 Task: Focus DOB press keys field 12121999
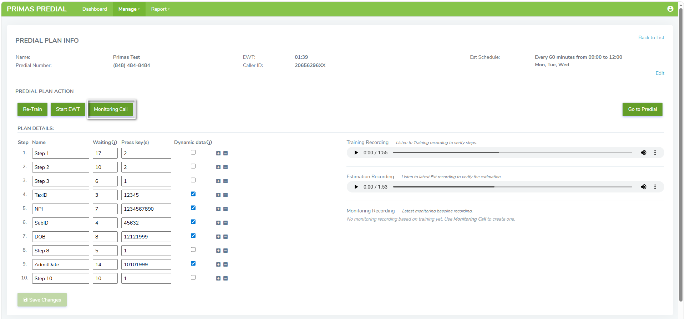pyautogui.click(x=146, y=237)
